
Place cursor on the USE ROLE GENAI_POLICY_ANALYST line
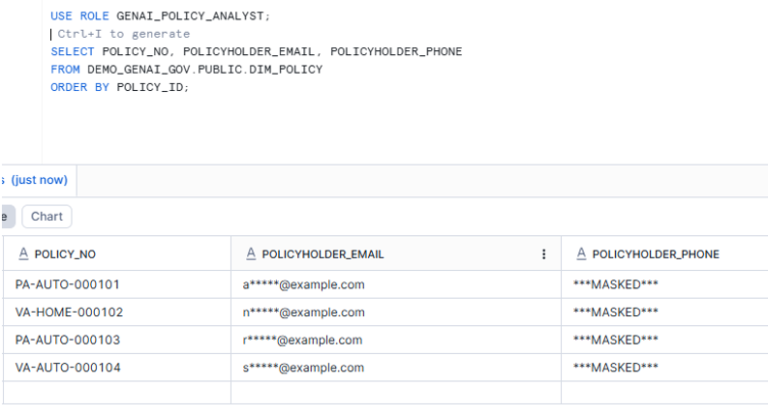(161, 16)
